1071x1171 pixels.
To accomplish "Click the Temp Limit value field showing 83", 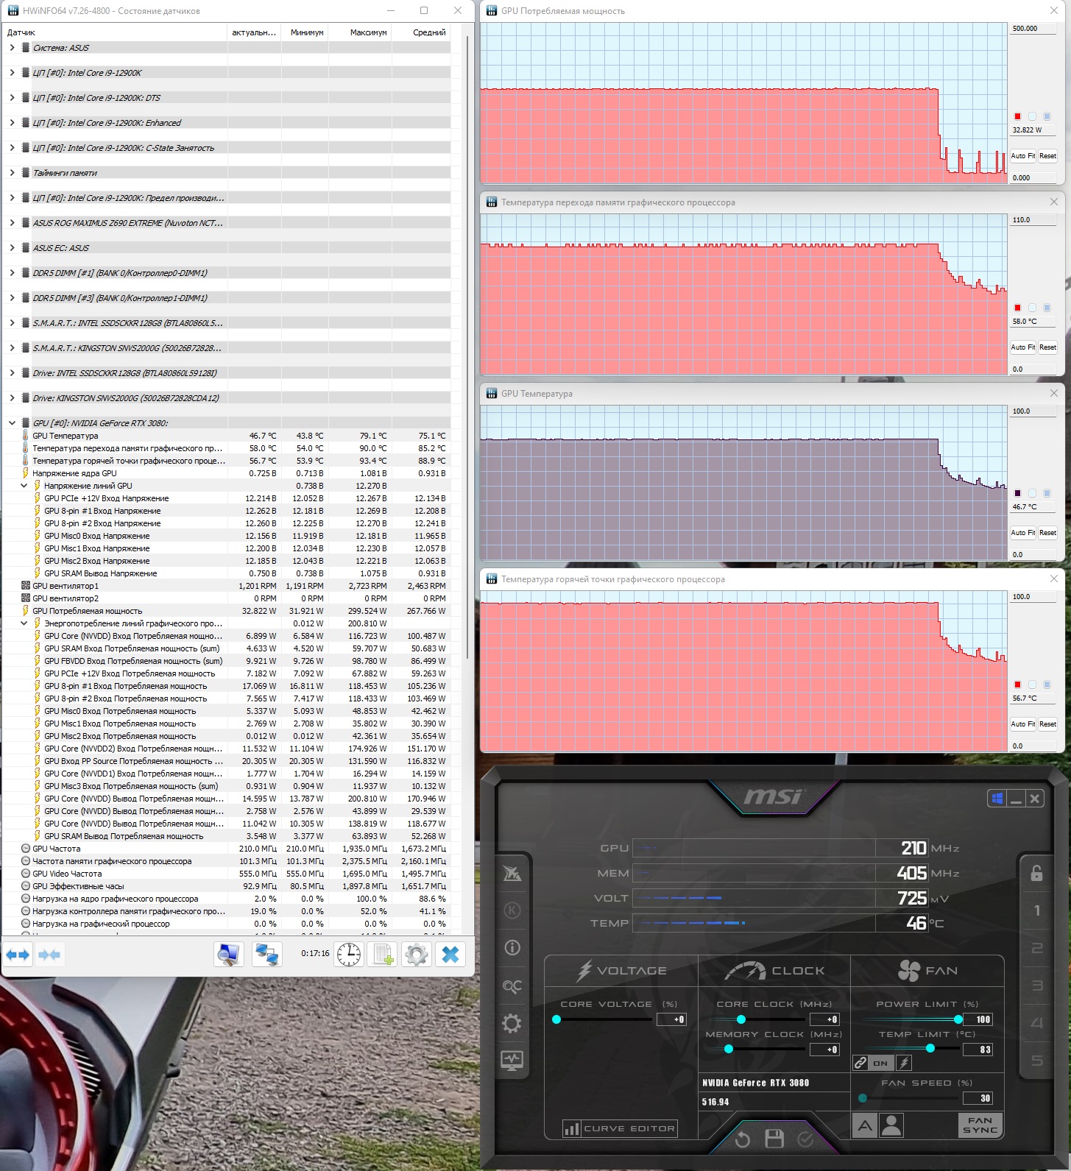I will [978, 1050].
